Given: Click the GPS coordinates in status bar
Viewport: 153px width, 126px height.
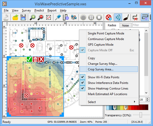Looking at the screenshot, I should [62, 122].
